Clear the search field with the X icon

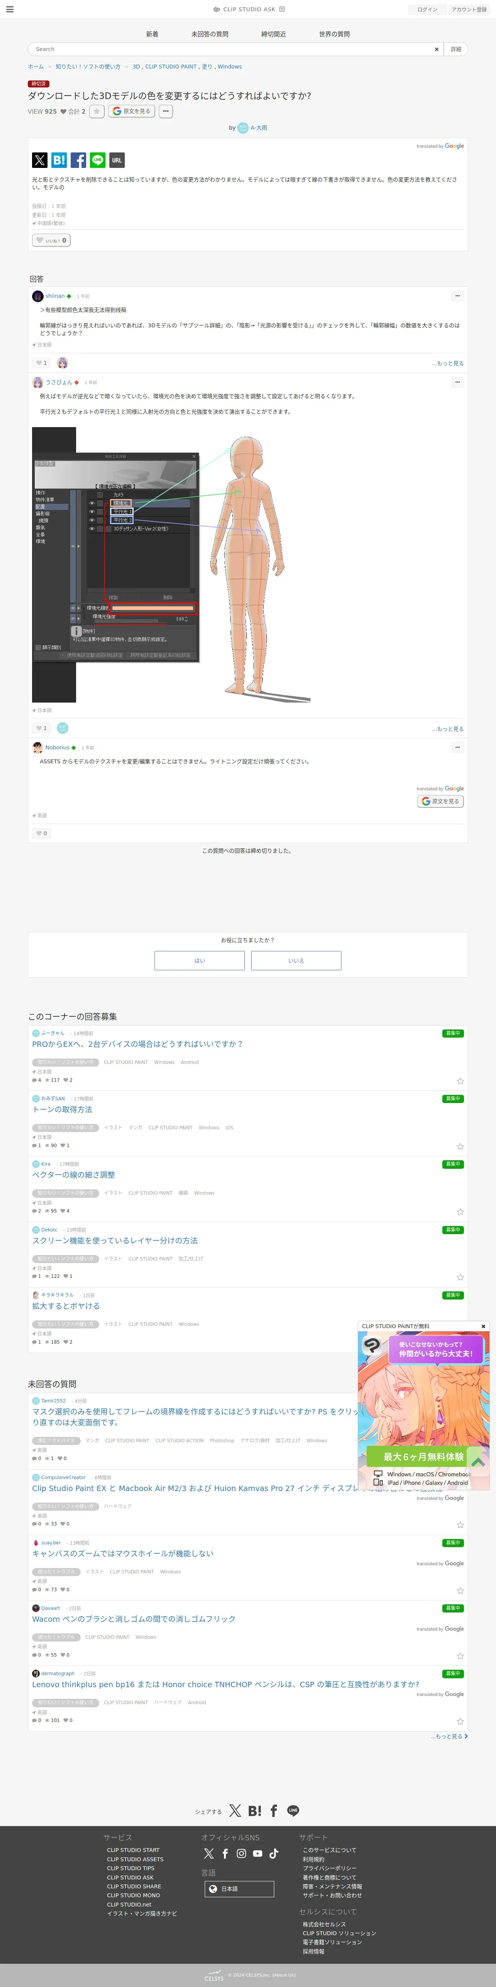(x=436, y=50)
